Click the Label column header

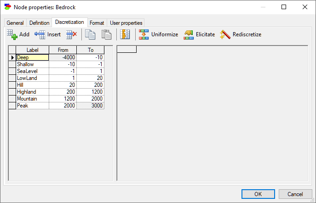pyautogui.click(x=33, y=50)
